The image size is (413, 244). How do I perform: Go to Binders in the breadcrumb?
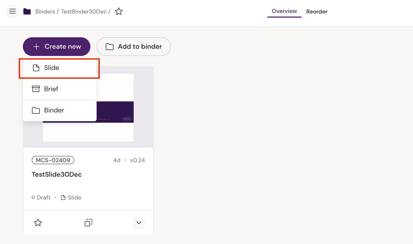[x=45, y=12]
